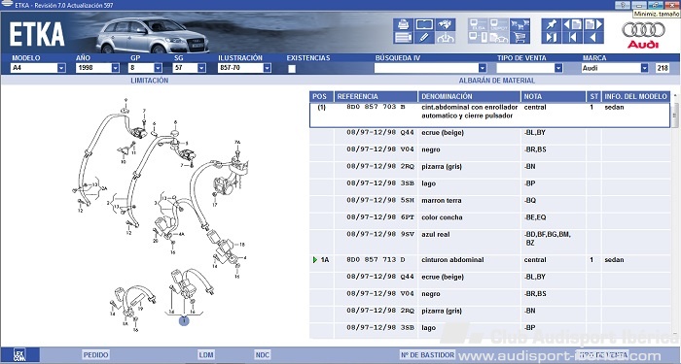Open the LIMITACIÓN section

point(150,81)
